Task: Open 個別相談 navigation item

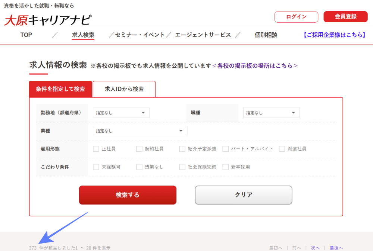Action: coord(266,35)
